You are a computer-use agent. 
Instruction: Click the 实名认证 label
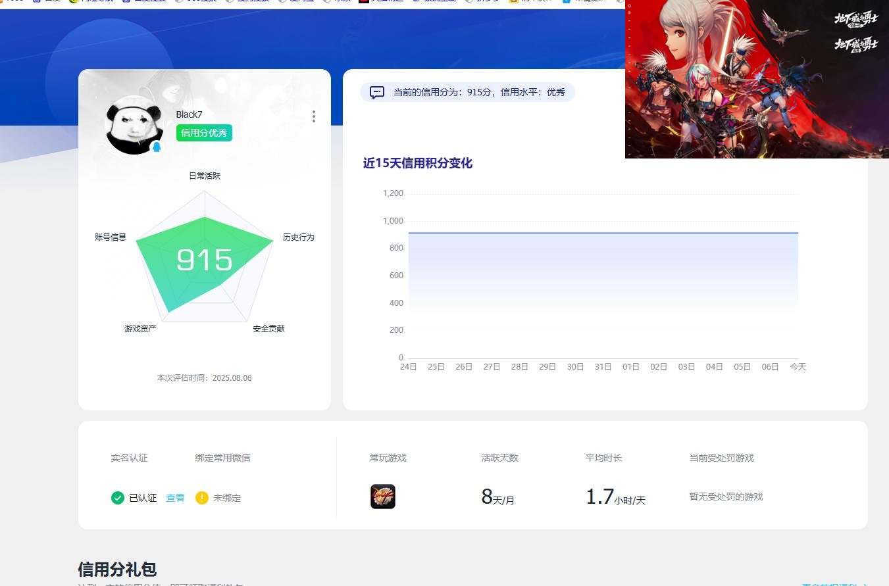(129, 458)
